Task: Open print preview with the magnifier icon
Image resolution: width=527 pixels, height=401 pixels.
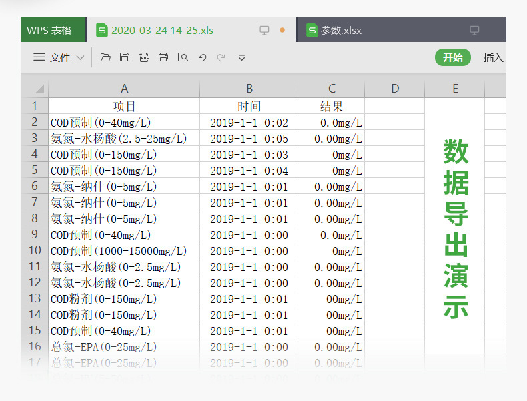Action: (183, 57)
